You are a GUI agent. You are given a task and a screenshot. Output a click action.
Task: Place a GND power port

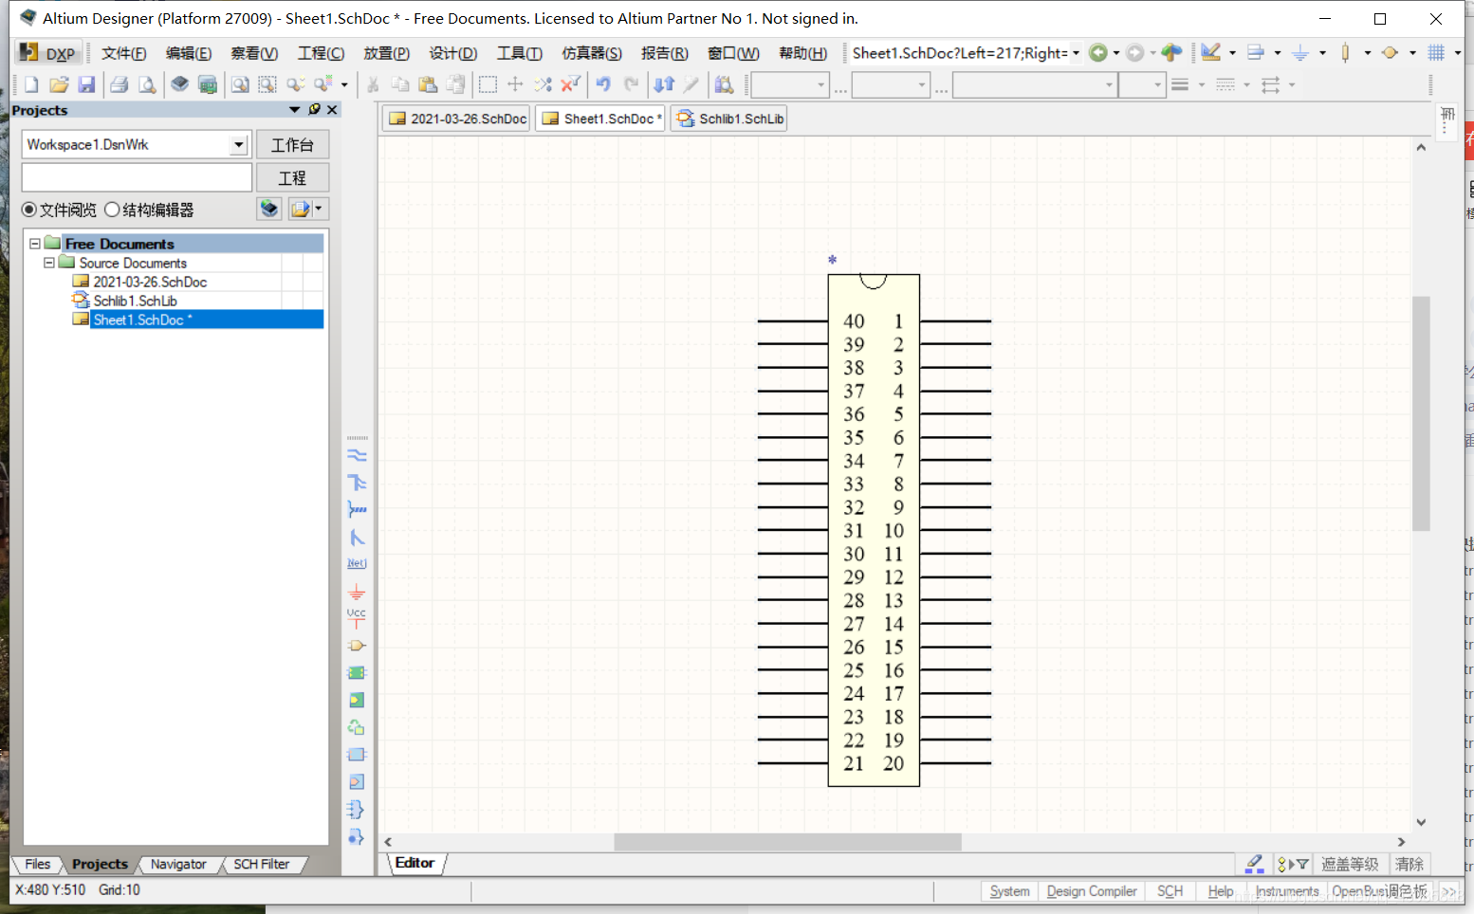357,593
